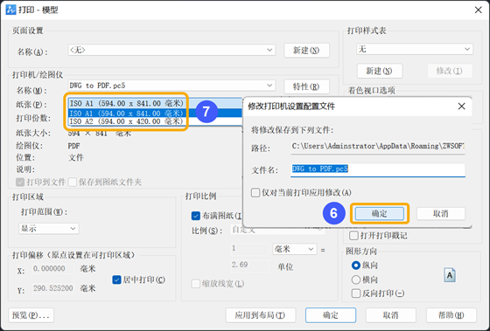Select the portrait orientation radio button
The image size is (490, 331).
(x=356, y=265)
